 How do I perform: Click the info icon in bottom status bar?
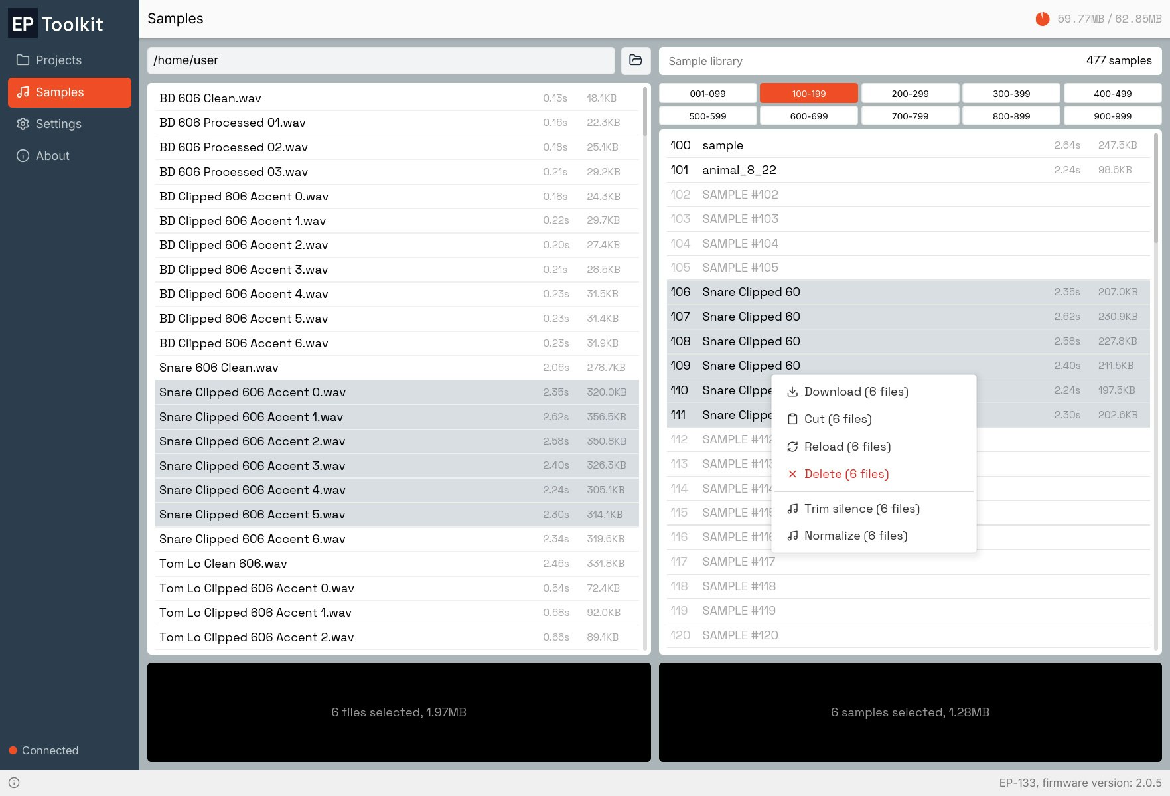[x=14, y=783]
